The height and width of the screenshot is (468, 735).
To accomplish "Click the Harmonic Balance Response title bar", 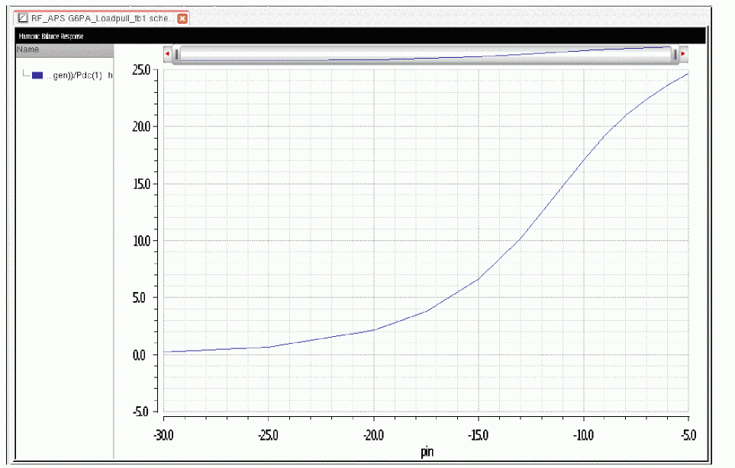I will tap(360, 36).
